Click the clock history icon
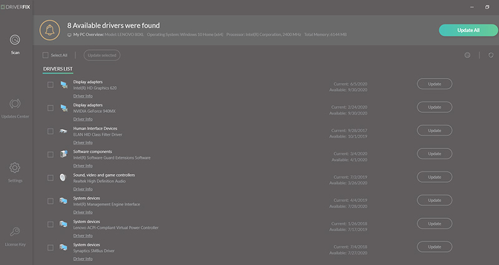The image size is (499, 265). [x=467, y=55]
